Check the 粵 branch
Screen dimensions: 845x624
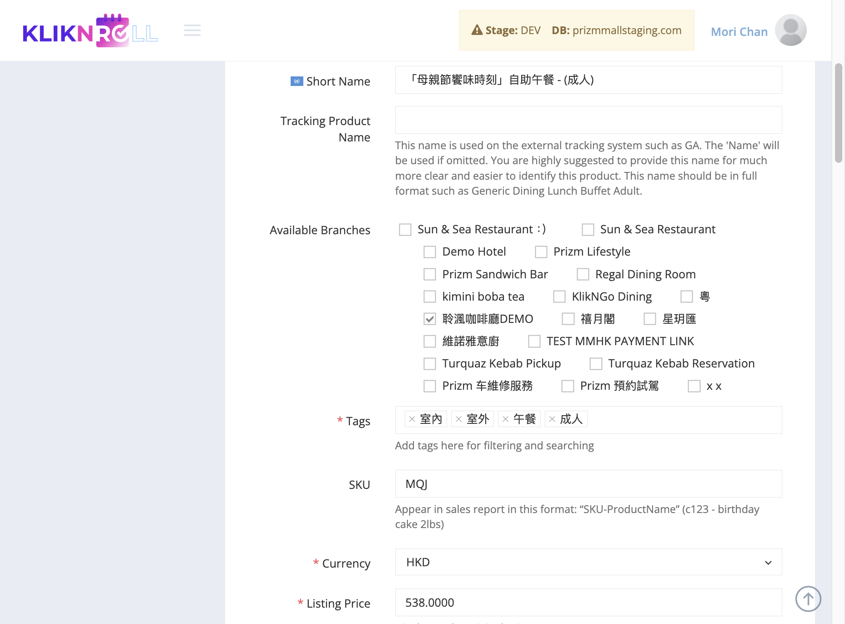pyautogui.click(x=687, y=297)
